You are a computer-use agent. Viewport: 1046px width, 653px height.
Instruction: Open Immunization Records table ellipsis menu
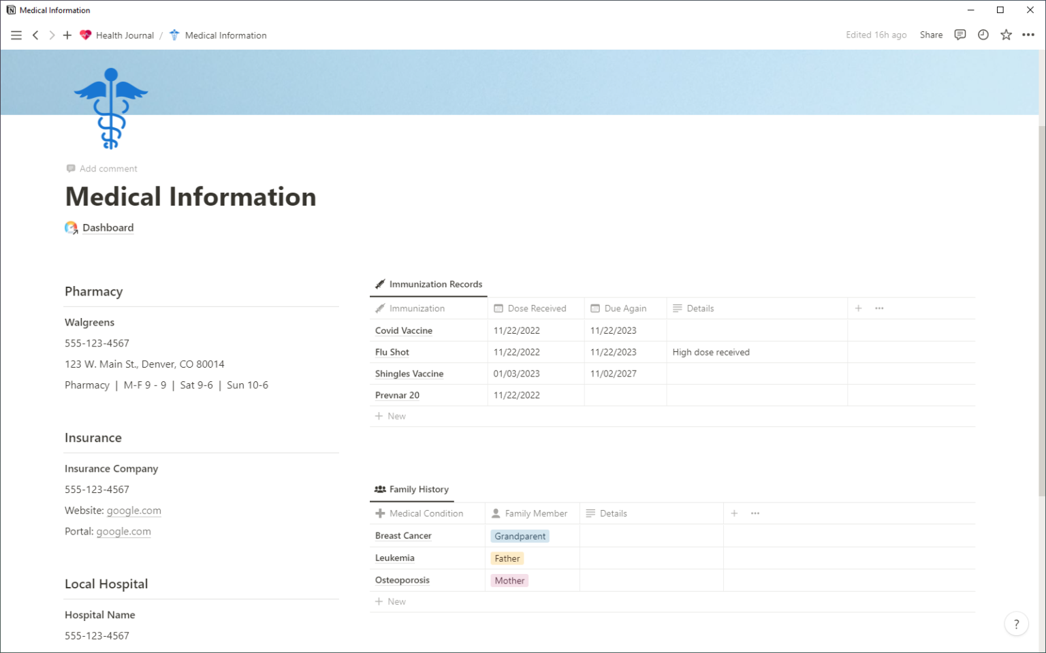point(878,308)
